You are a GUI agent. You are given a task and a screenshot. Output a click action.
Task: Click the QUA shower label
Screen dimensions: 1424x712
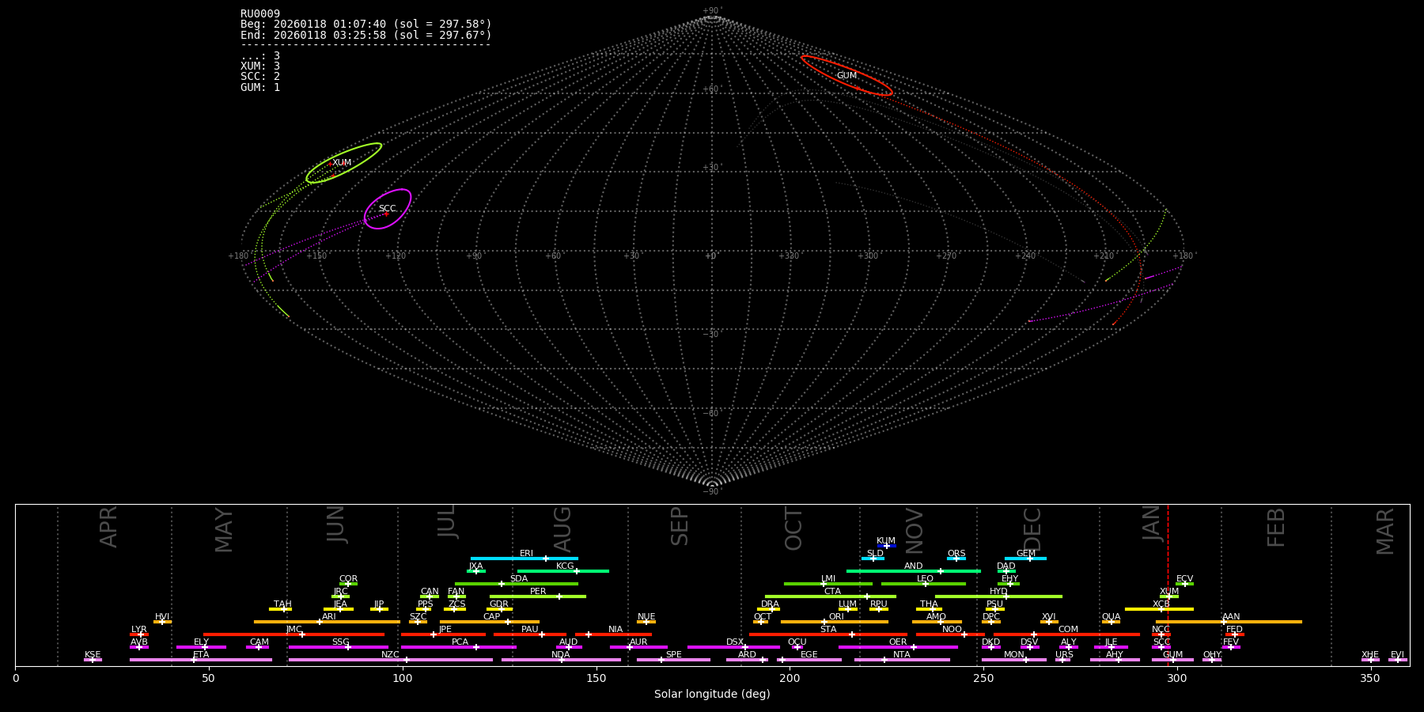1111,617
